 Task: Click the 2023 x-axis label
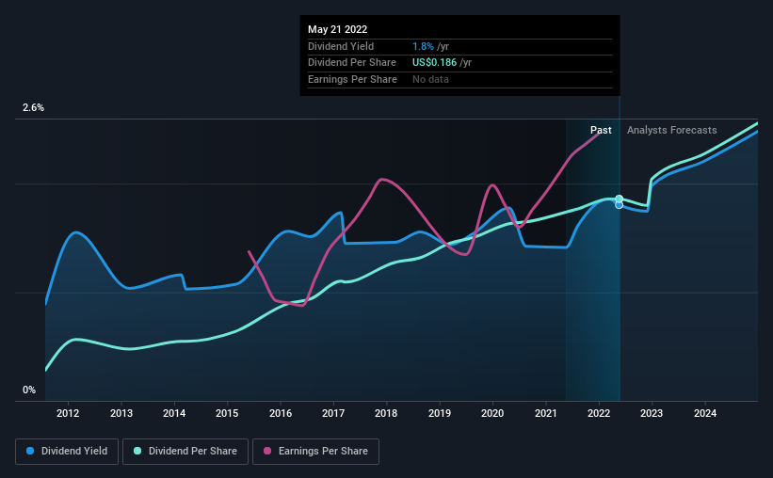point(652,413)
